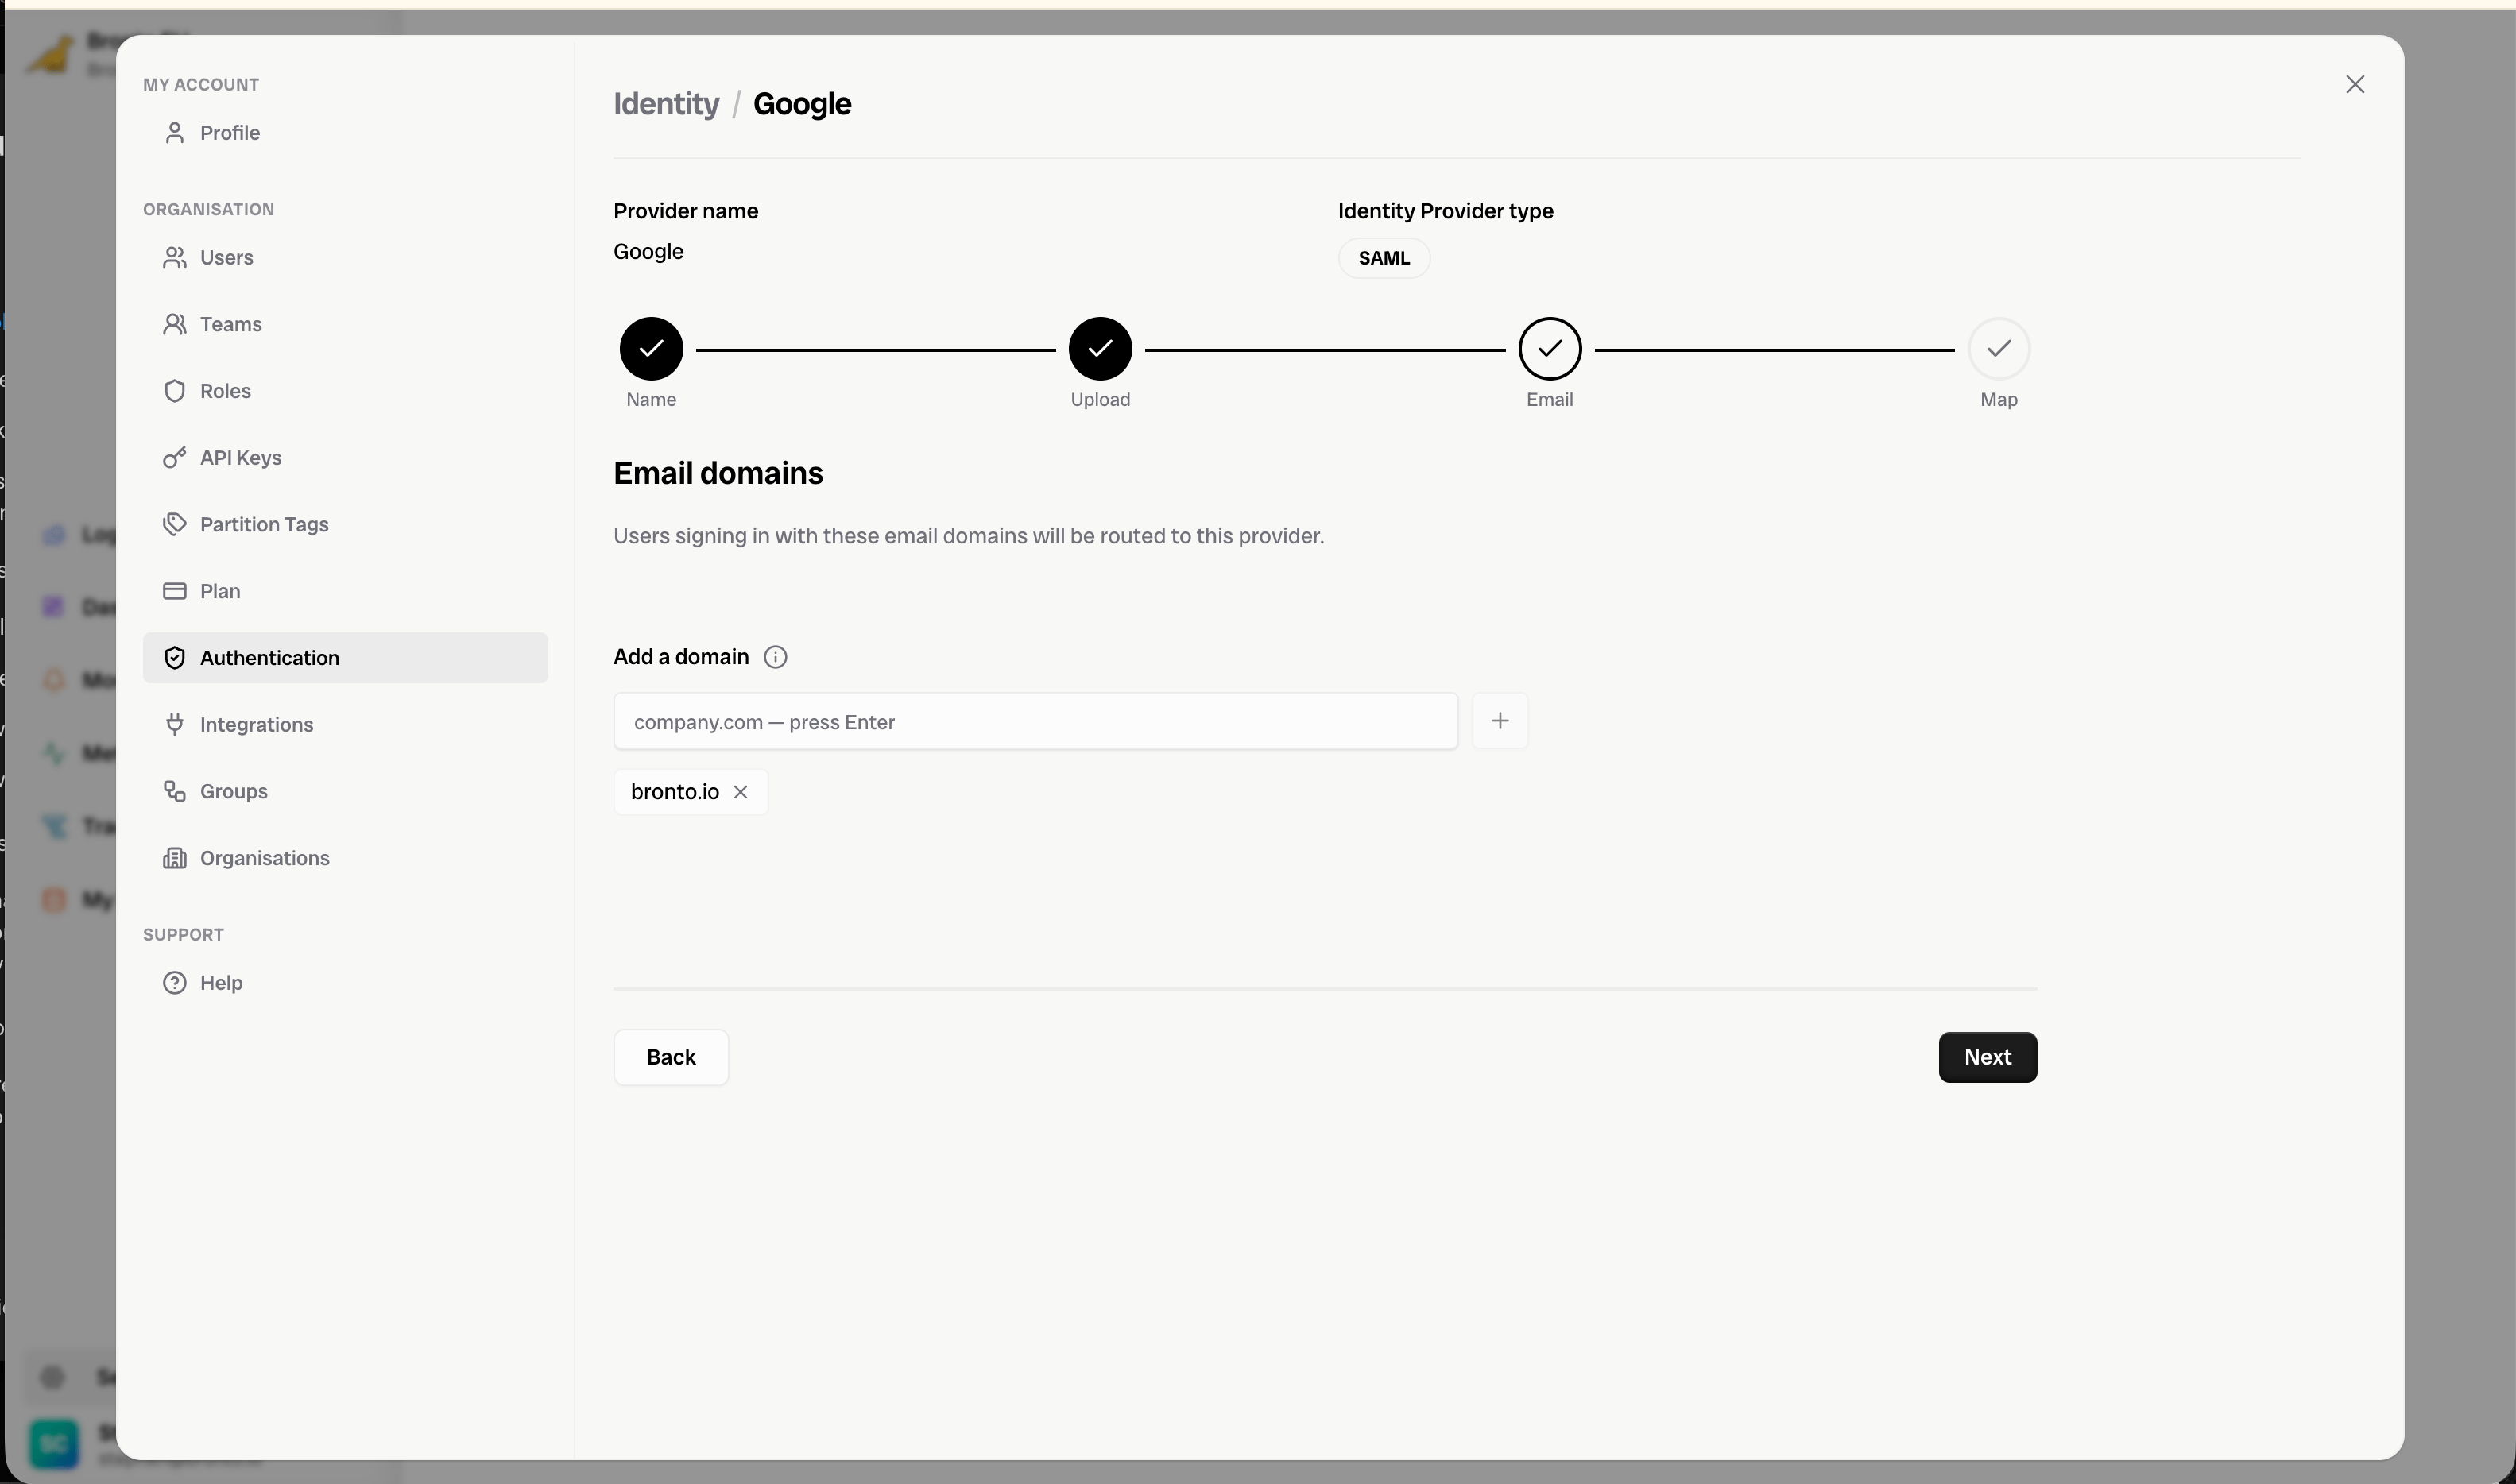Go to Groups settings
The image size is (2516, 1484).
pos(345,791)
